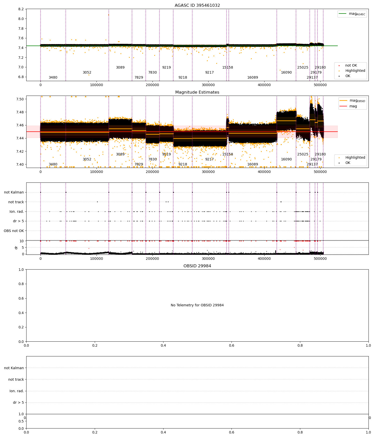Viewport: 375px width, 438px height.
Task: Click the 'Magnitude Estimates' plot title
Action: (197, 92)
